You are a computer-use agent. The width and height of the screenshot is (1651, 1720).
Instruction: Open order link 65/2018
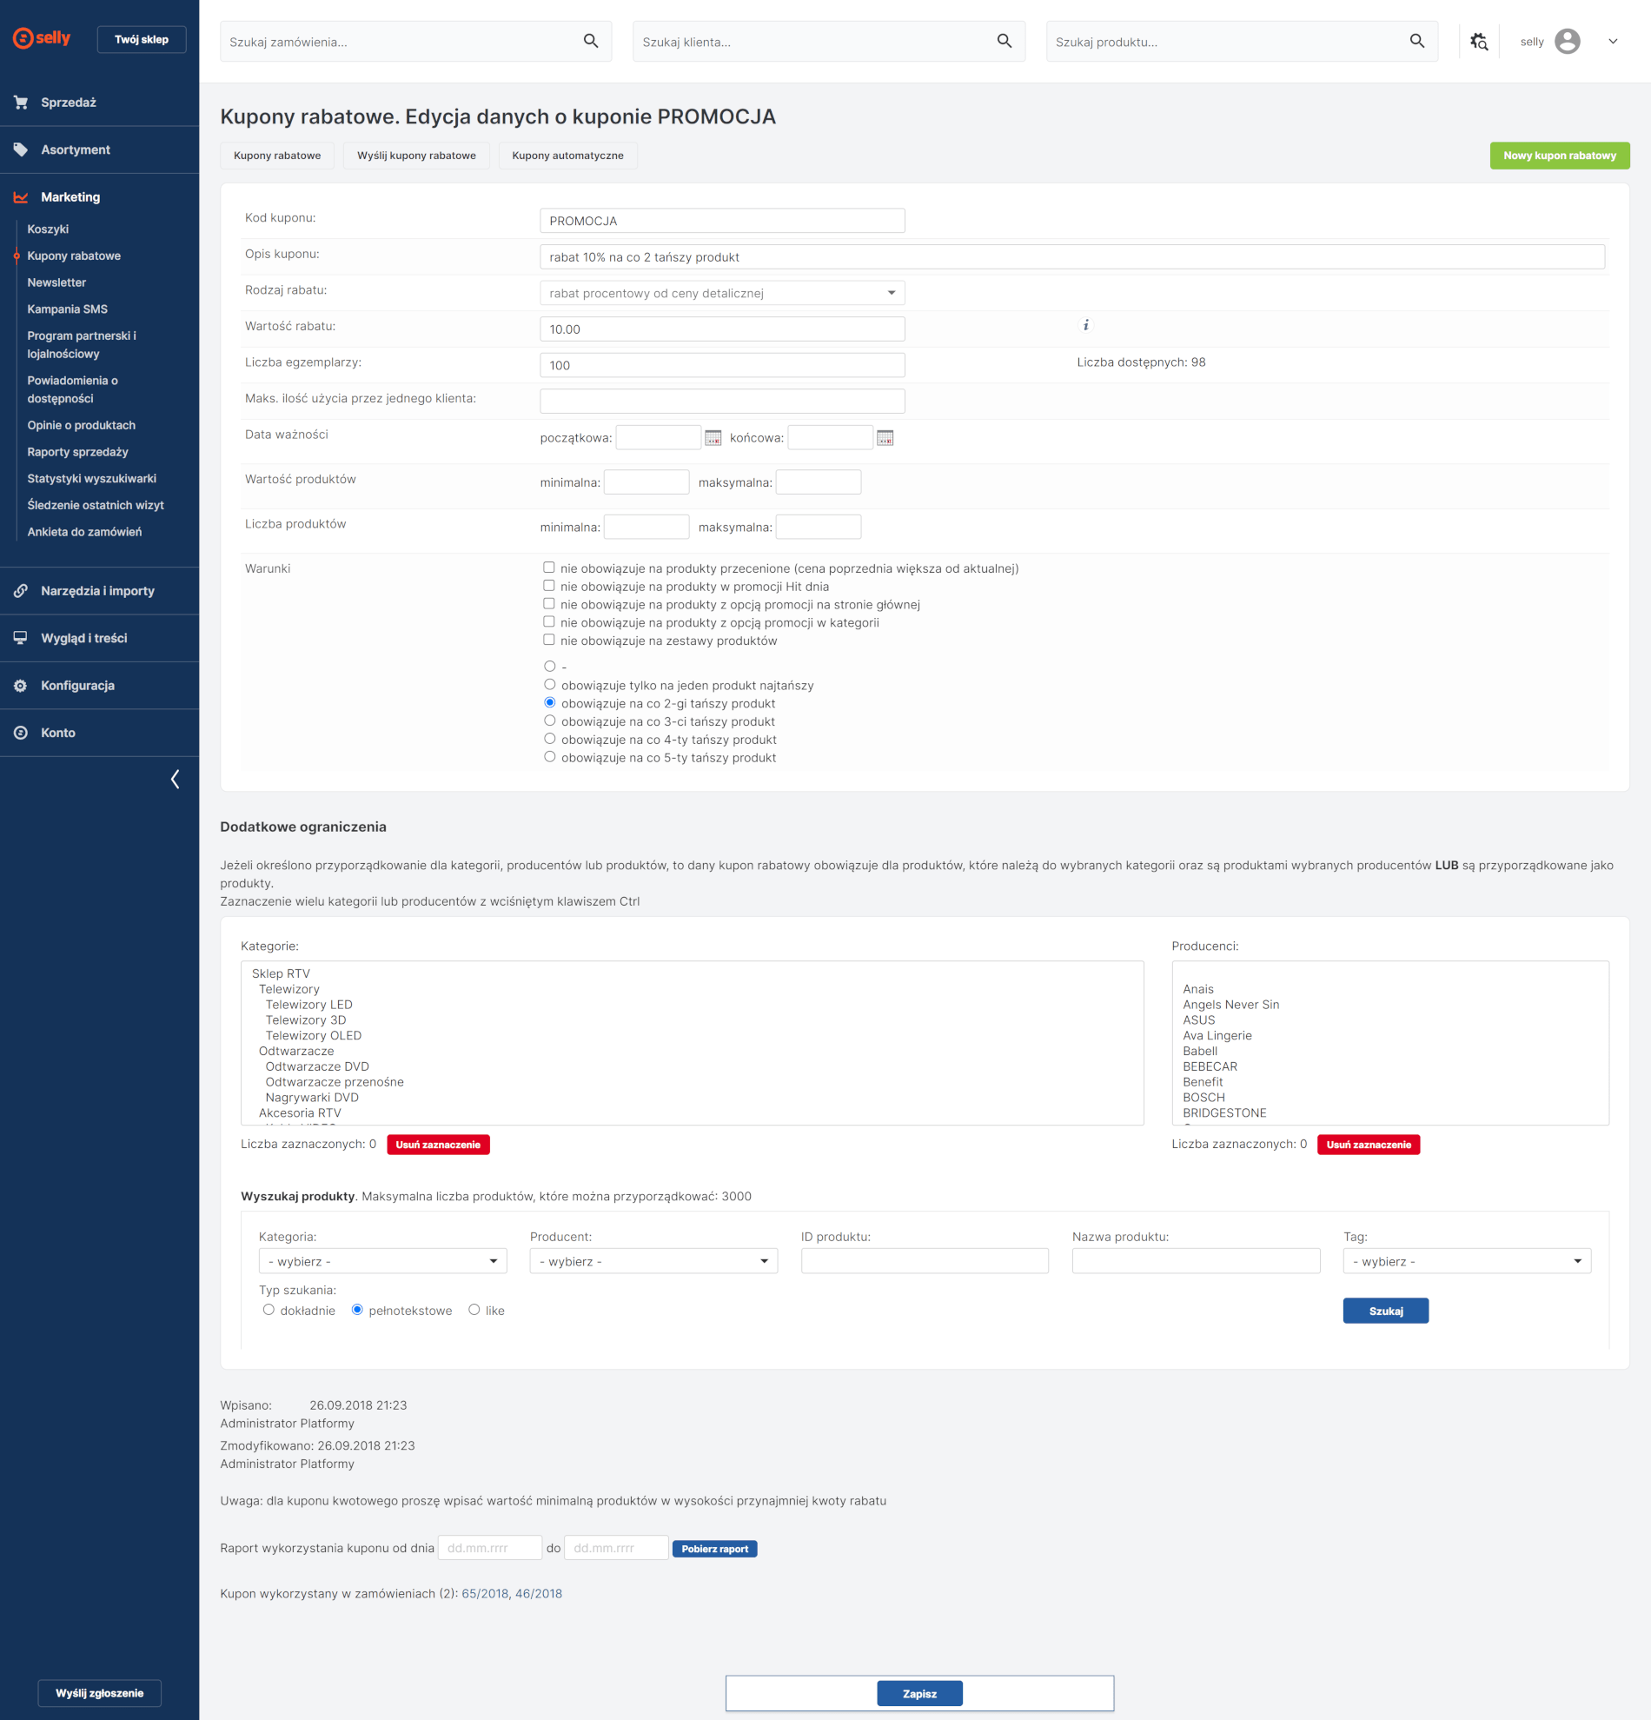tap(484, 1594)
